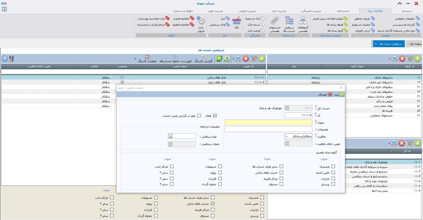Screen dimensions: 423x220
Task: Click the edit icon in account groups toolbar
Action: pyautogui.click(x=410, y=59)
